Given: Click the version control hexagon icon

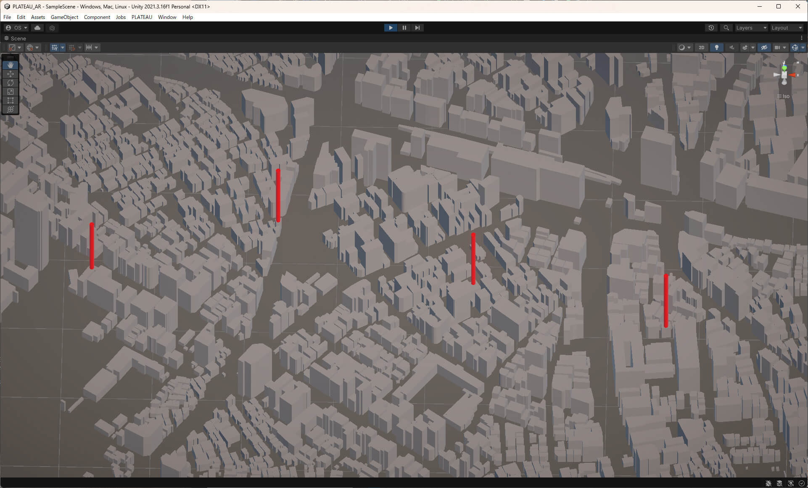Looking at the screenshot, I should pos(52,28).
